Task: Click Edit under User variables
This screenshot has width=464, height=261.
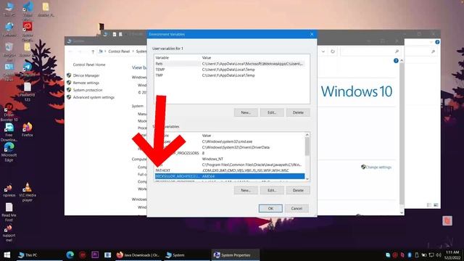Action: point(272,112)
